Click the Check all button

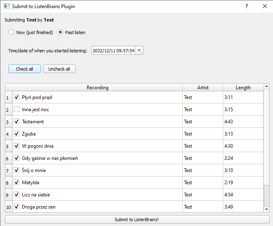25,69
